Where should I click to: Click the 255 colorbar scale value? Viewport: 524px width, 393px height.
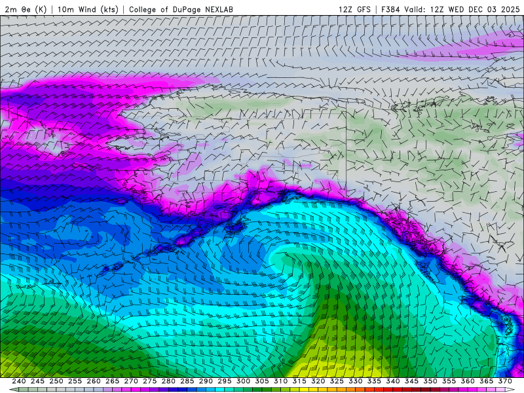tap(75, 381)
